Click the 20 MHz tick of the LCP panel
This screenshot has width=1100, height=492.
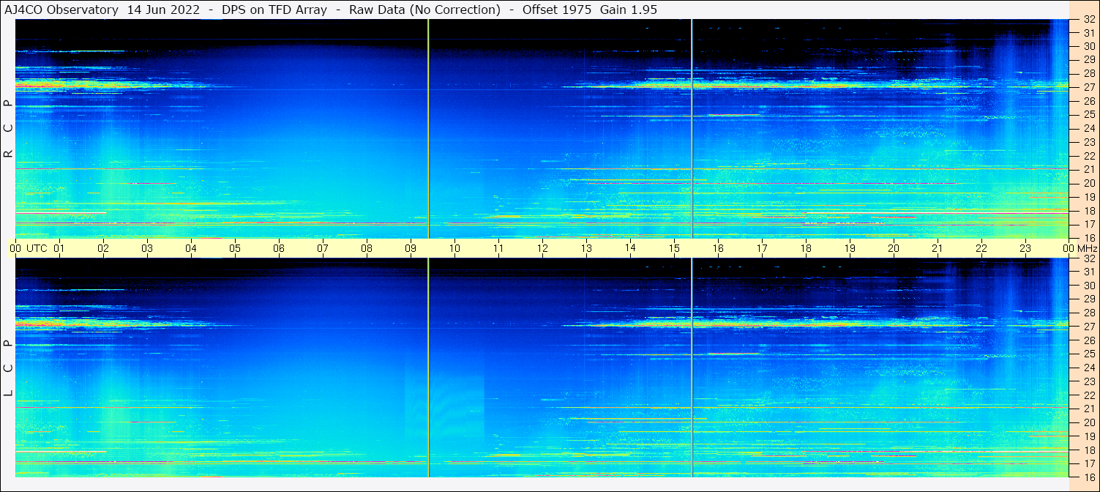pos(1088,422)
